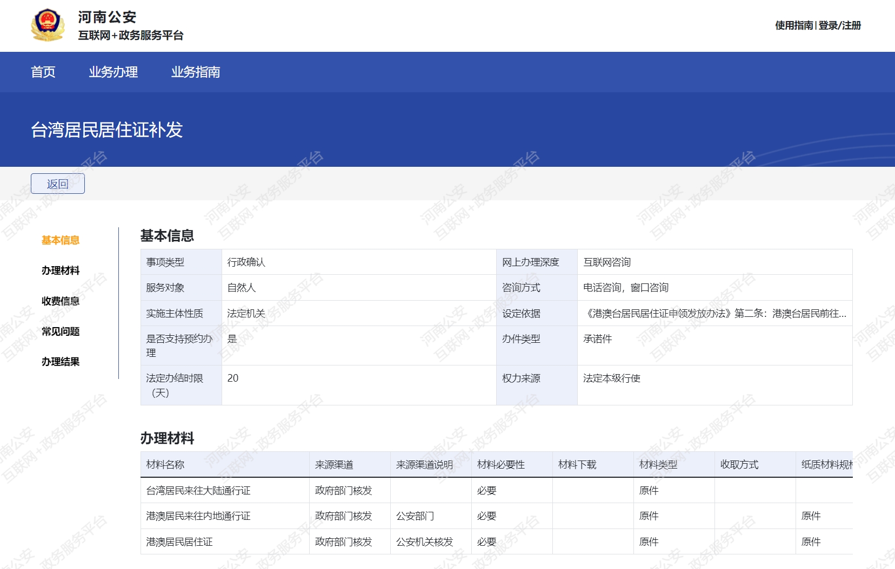
Task: Select 基本信息 in the side navigation
Action: (x=61, y=240)
